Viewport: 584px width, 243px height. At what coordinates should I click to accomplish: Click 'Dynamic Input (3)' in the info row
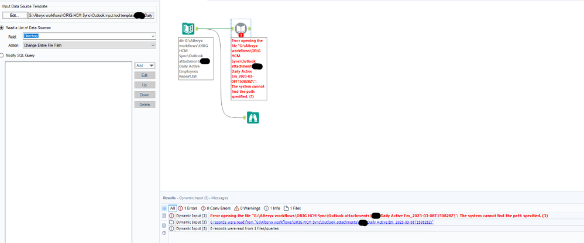pyautogui.click(x=191, y=228)
